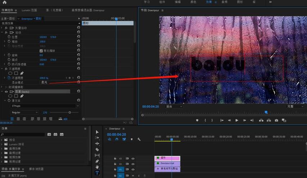Select the Pen tool in the tools panel
The width and height of the screenshot is (307, 178).
coord(97,161)
